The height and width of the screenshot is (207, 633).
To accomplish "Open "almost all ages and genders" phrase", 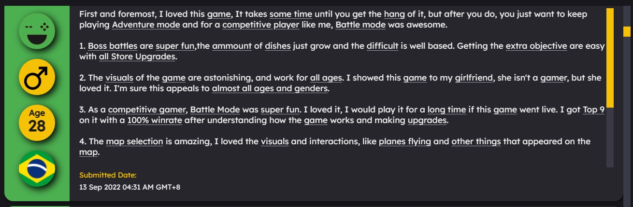I will tap(270, 89).
